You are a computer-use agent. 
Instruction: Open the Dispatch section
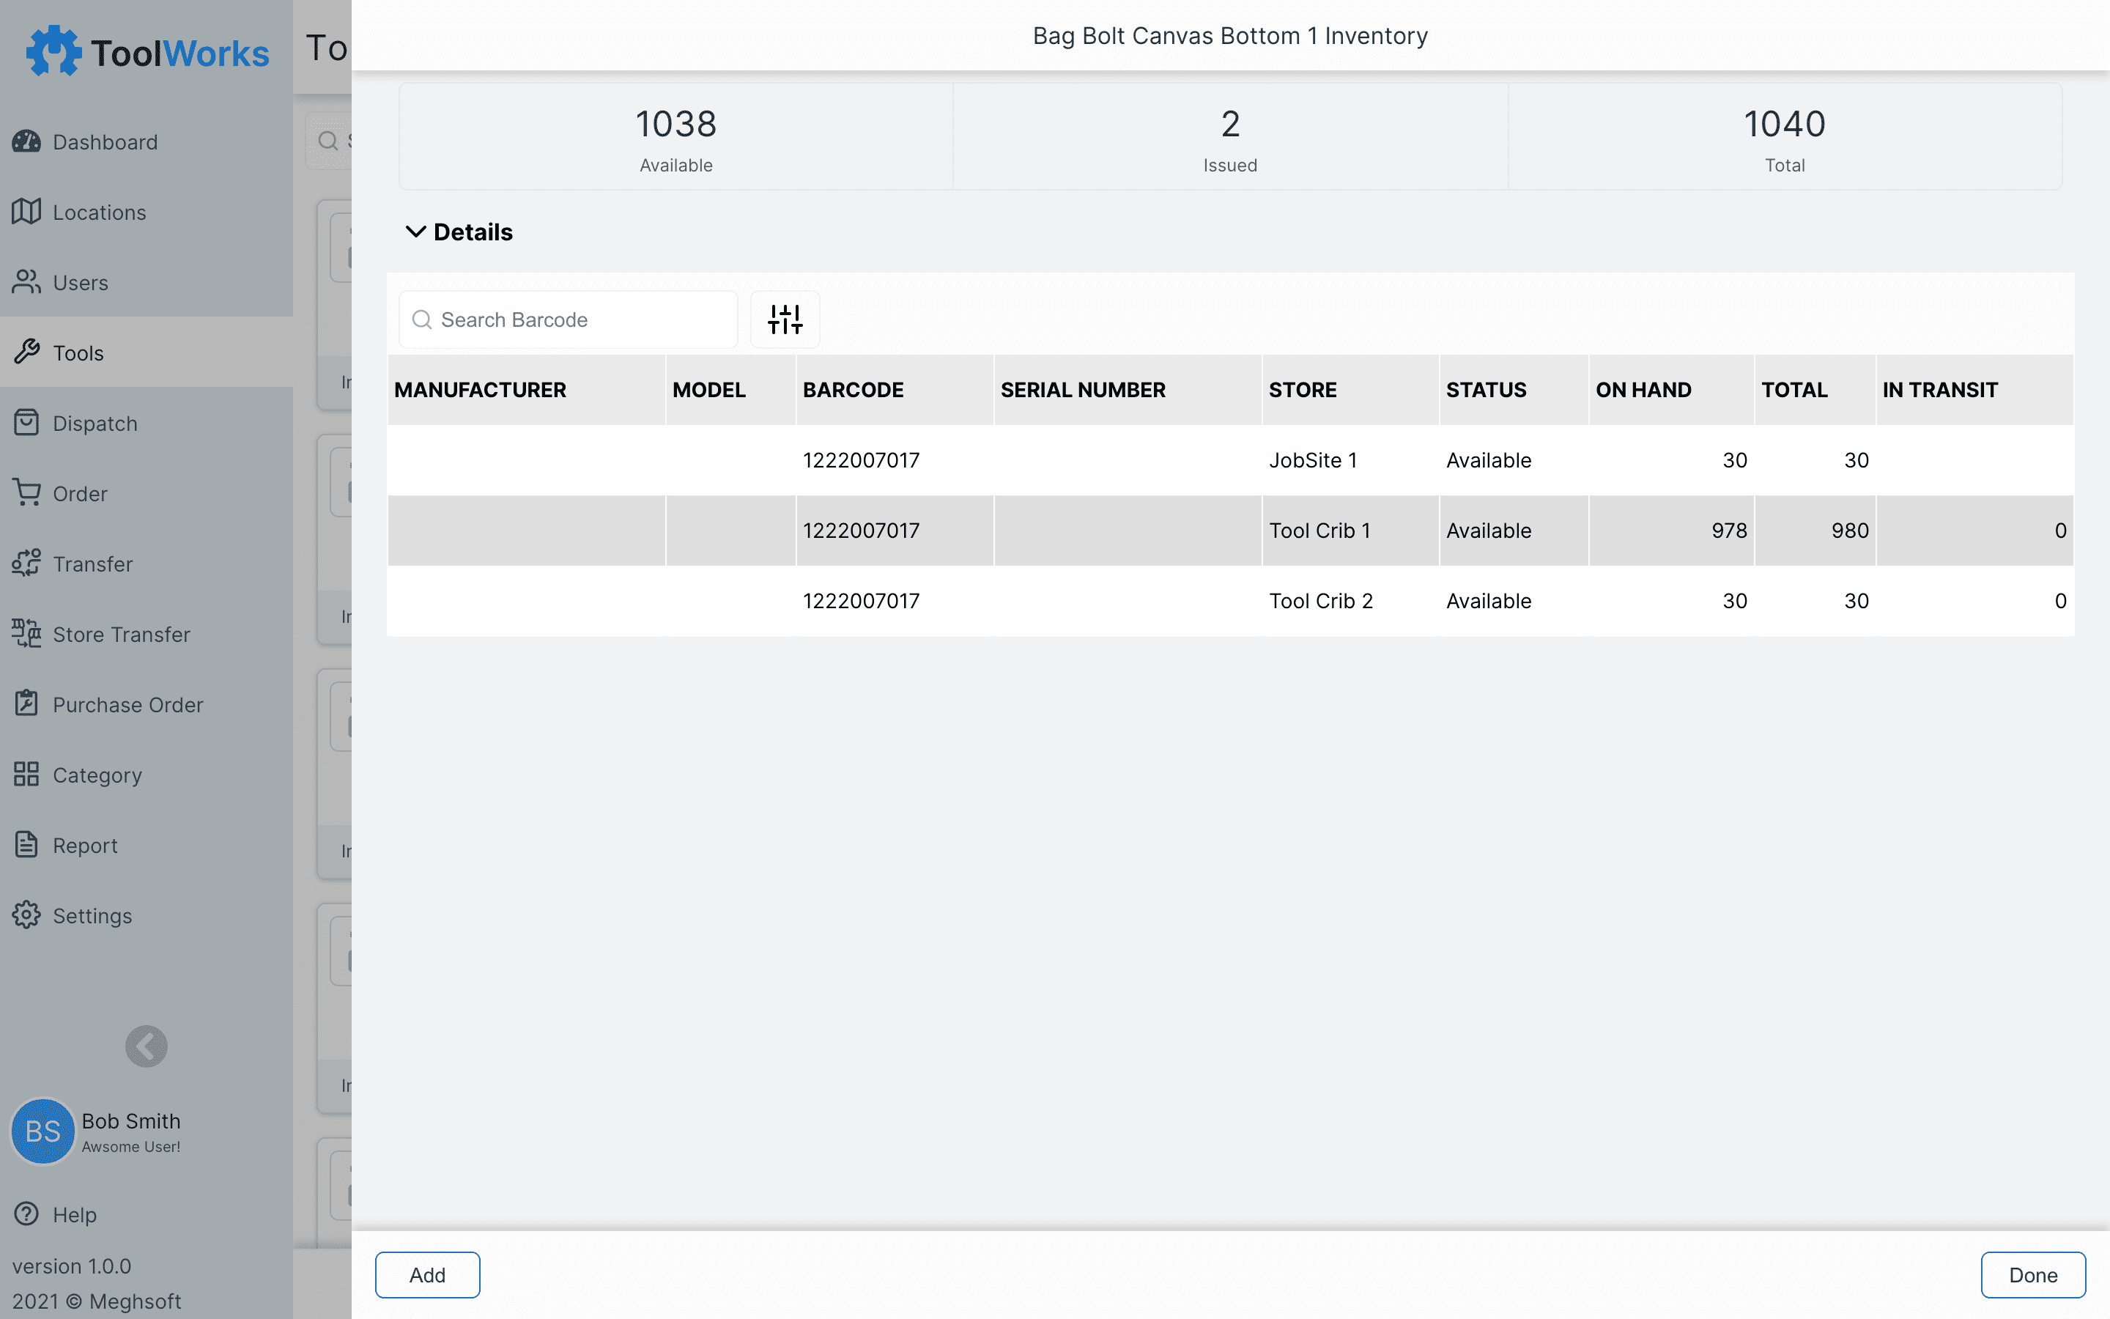pos(95,423)
